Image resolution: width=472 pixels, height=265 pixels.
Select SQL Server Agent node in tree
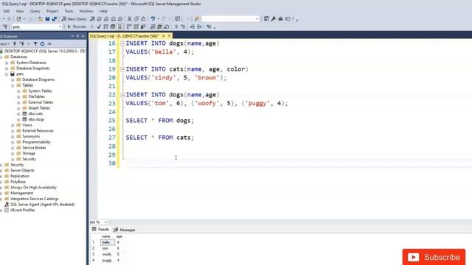pos(43,205)
